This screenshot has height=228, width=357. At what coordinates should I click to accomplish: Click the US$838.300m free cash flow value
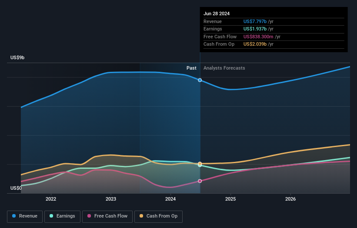pos(258,37)
